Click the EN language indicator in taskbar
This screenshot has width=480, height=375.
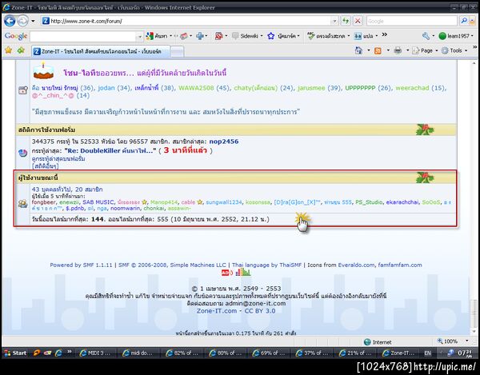click(427, 353)
